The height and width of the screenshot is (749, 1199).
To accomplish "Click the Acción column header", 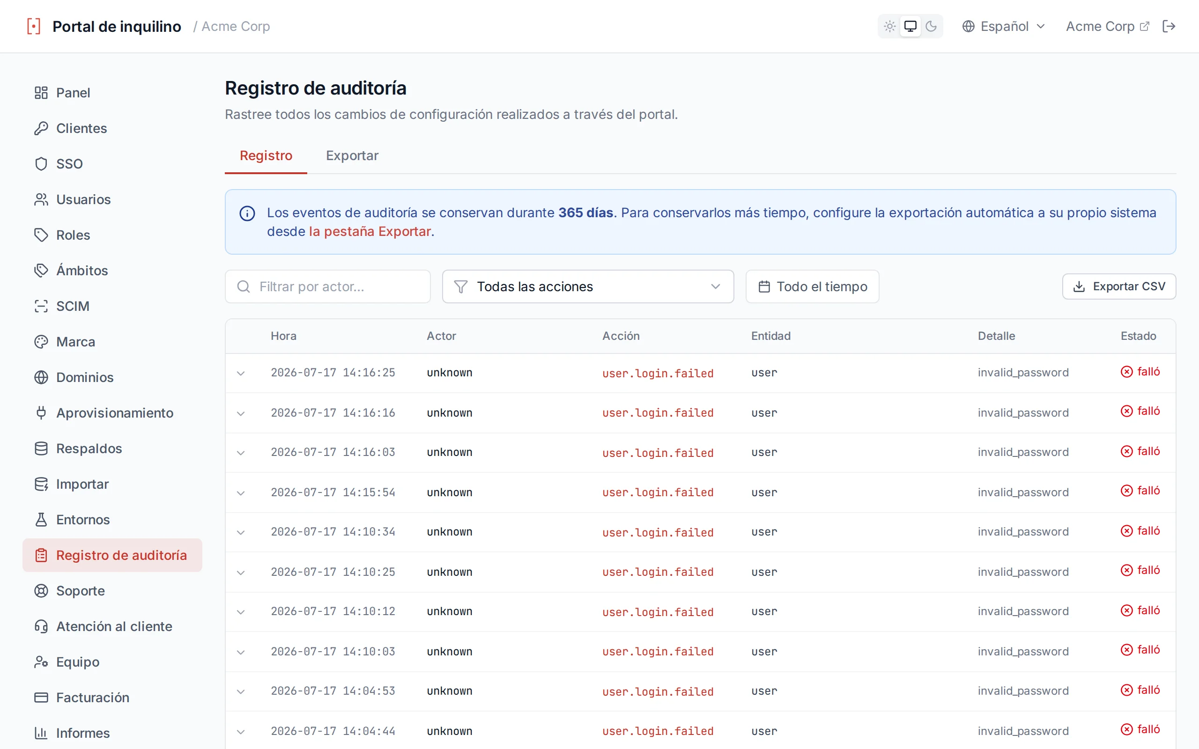I will [621, 336].
